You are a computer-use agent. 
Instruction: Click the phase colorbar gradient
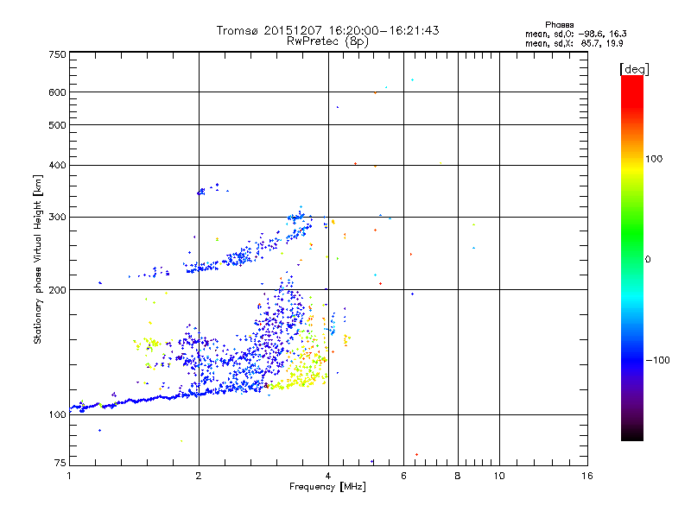632,258
